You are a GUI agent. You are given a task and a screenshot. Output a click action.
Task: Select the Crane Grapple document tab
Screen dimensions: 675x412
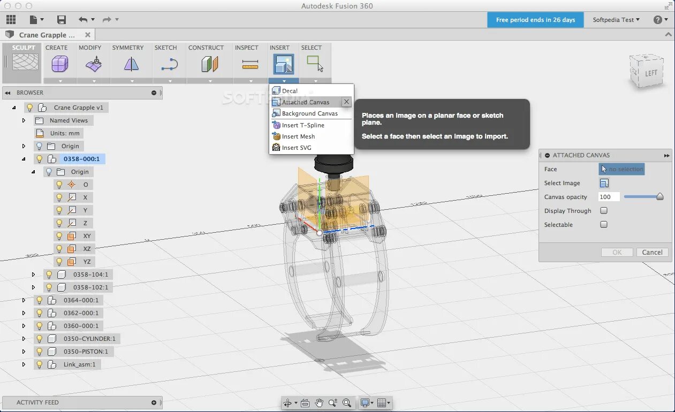click(47, 35)
